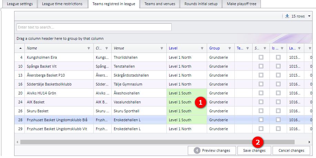Click Level 1 South cell for Skuru Basket
The height and width of the screenshot is (158, 316).
click(x=187, y=111)
